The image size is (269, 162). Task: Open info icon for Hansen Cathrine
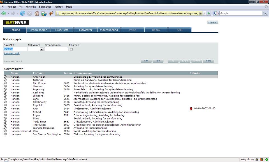5,80
